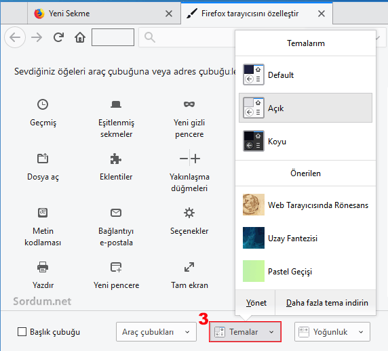388x351 pixels.
Task: Expand the Yoğunluk dropdown
Action: [x=332, y=332]
